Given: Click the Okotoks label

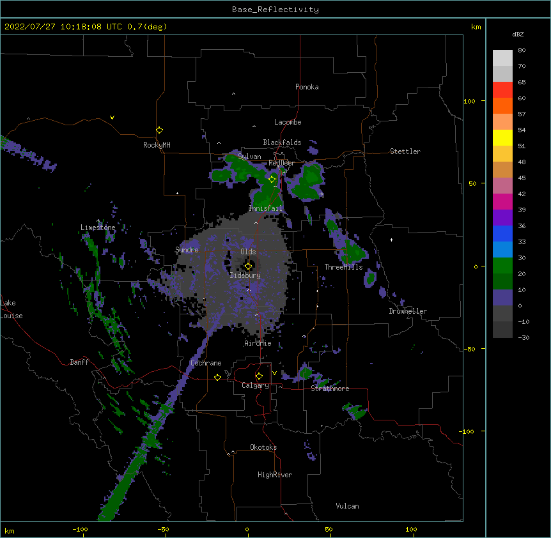Looking at the screenshot, I should pos(263,447).
